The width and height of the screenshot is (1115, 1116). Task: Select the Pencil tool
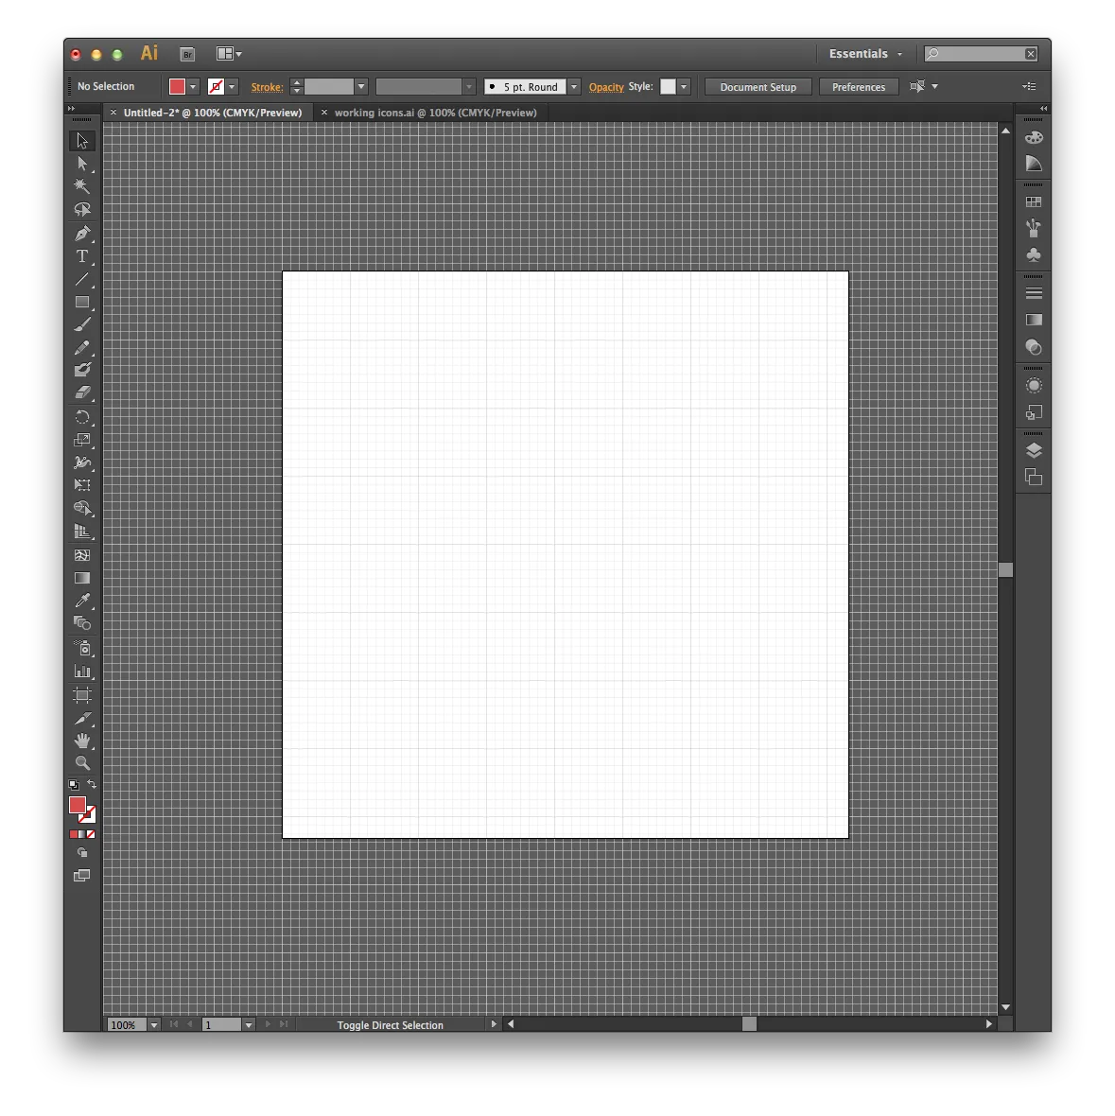click(82, 347)
